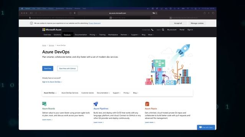The height and width of the screenshot is (137, 245).
Task: Click the Microsoft Azure logo
Action: tap(52, 30)
